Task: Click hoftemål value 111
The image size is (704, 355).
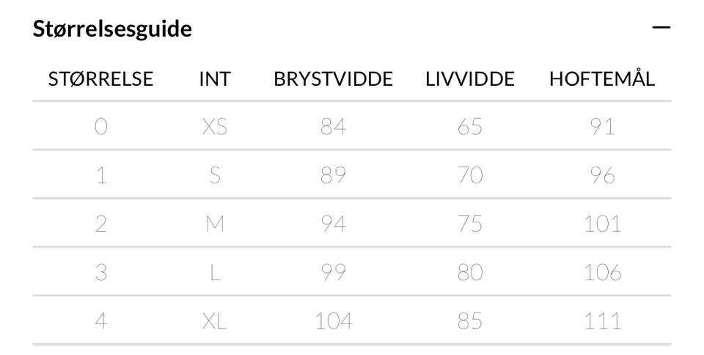Action: coord(601,321)
